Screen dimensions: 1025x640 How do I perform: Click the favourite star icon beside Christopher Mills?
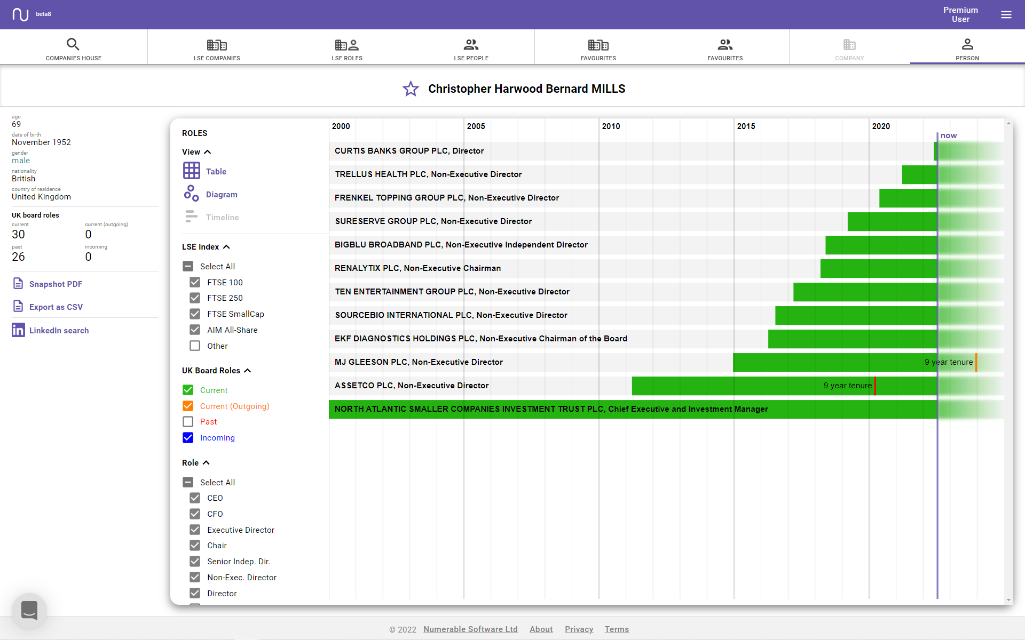pos(411,89)
